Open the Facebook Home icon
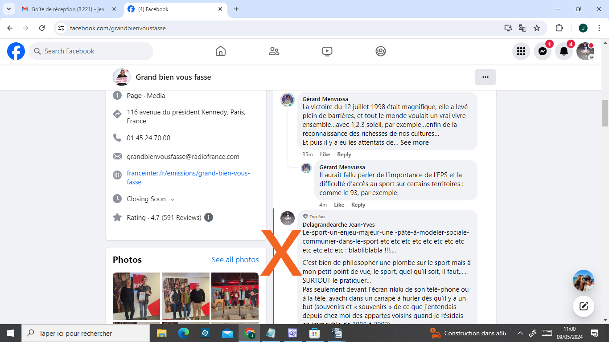This screenshot has width=609, height=342. click(221, 51)
